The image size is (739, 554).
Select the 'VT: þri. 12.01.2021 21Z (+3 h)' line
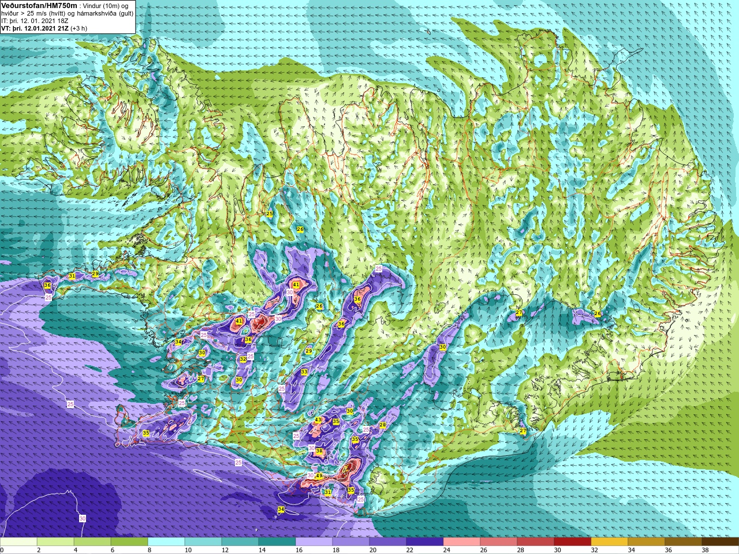[44, 28]
